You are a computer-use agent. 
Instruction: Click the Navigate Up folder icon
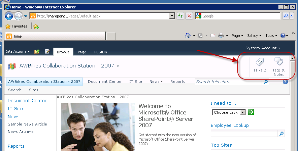(37, 51)
